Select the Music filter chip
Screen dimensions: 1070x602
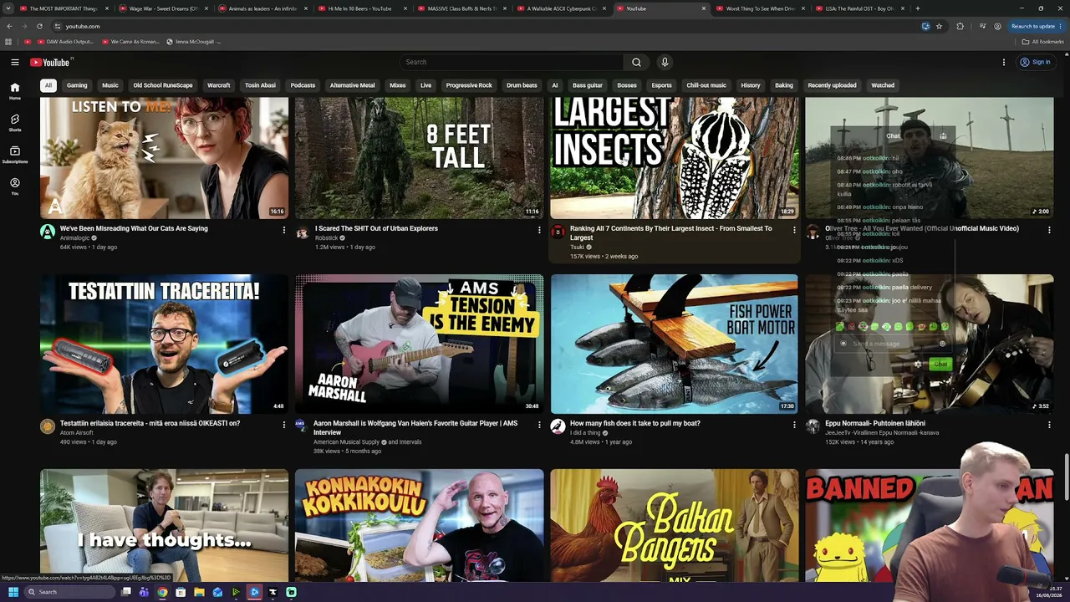(x=110, y=85)
